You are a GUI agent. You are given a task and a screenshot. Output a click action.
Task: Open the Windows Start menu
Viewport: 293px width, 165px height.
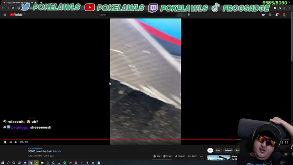(x=3, y=163)
